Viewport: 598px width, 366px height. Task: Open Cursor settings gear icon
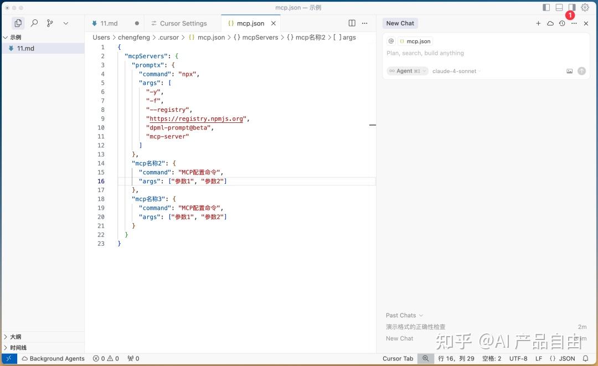(x=585, y=7)
